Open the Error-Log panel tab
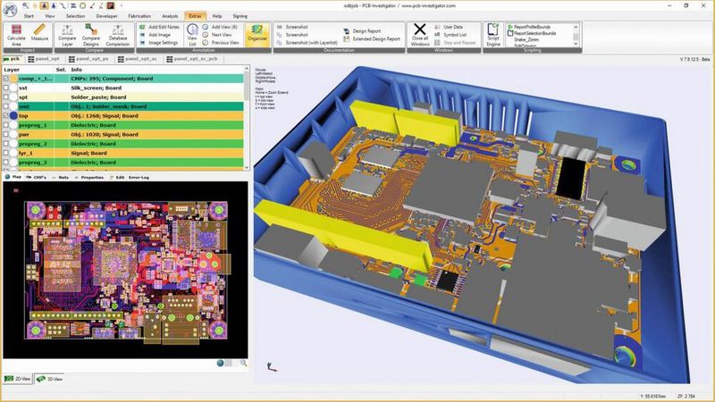The width and height of the screenshot is (715, 402). 139,177
